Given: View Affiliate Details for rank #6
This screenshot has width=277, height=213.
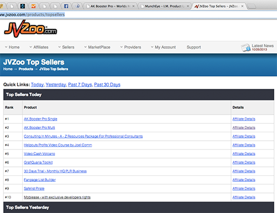Looking at the screenshot, I should (244, 162).
